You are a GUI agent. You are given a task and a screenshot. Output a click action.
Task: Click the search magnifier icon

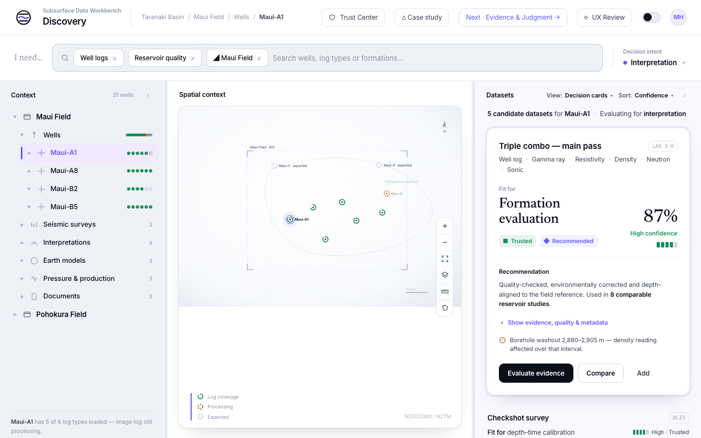(65, 58)
